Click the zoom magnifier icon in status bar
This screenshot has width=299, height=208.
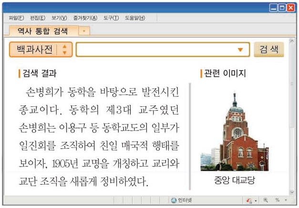(265, 200)
